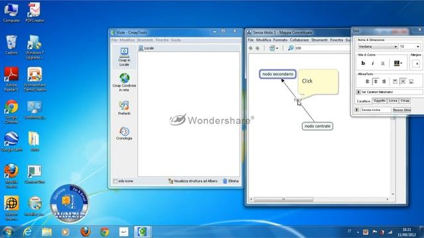Click the second diamond navigation arrow in the map toolbar
Viewport: 424px width, 238px height.
coord(258,48)
